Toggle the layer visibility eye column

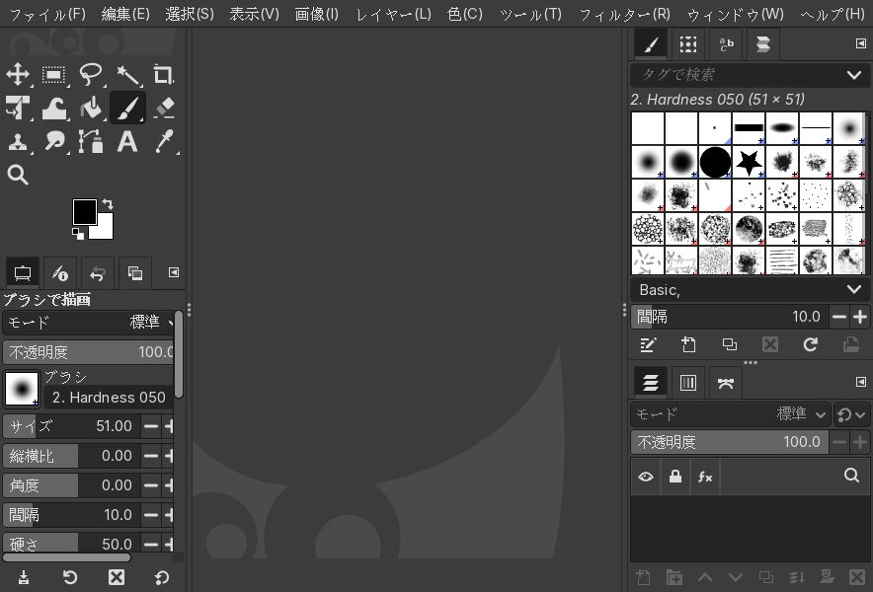click(646, 477)
